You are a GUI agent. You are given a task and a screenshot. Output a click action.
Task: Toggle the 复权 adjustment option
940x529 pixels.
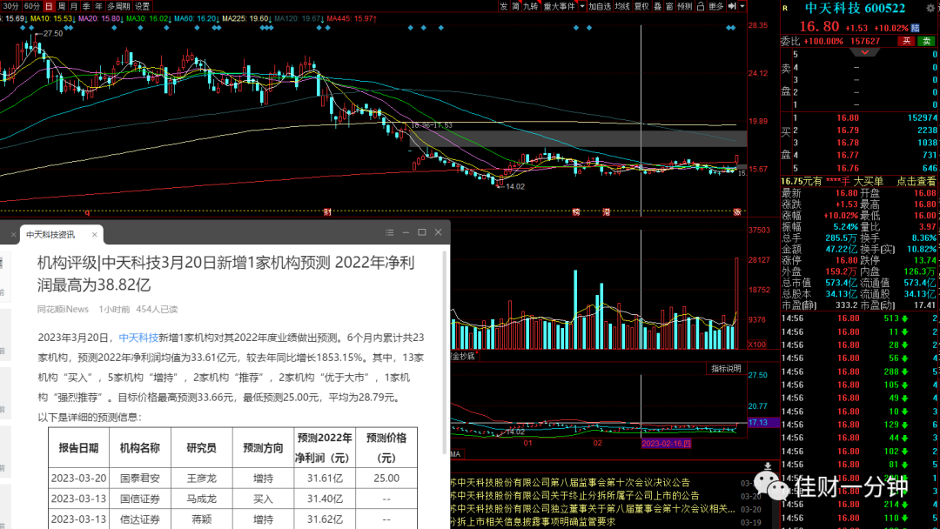641,6
